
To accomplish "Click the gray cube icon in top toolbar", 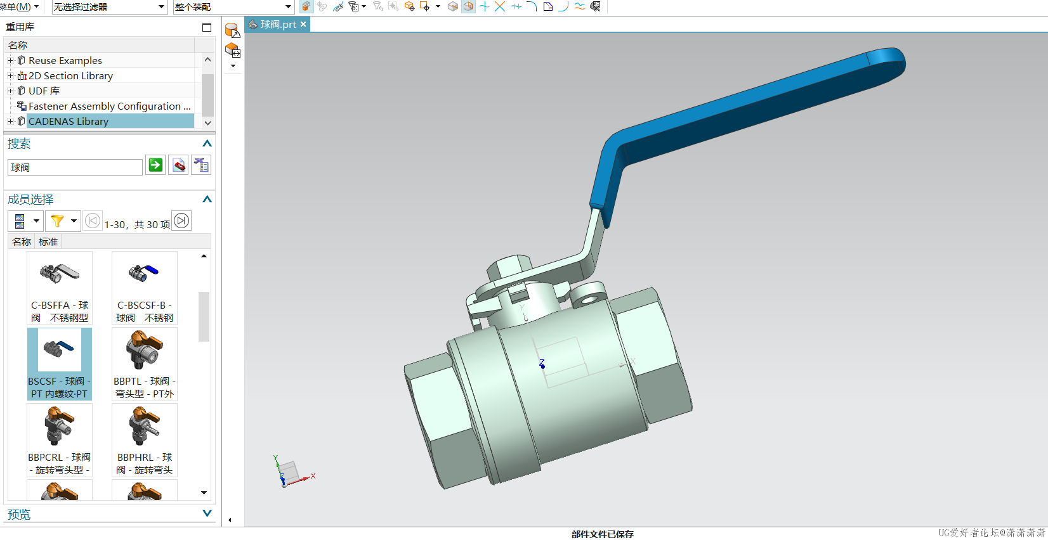I will tap(453, 6).
